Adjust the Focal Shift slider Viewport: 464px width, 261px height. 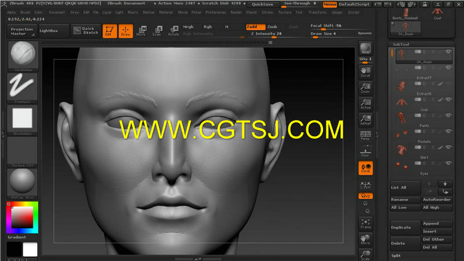click(x=340, y=26)
